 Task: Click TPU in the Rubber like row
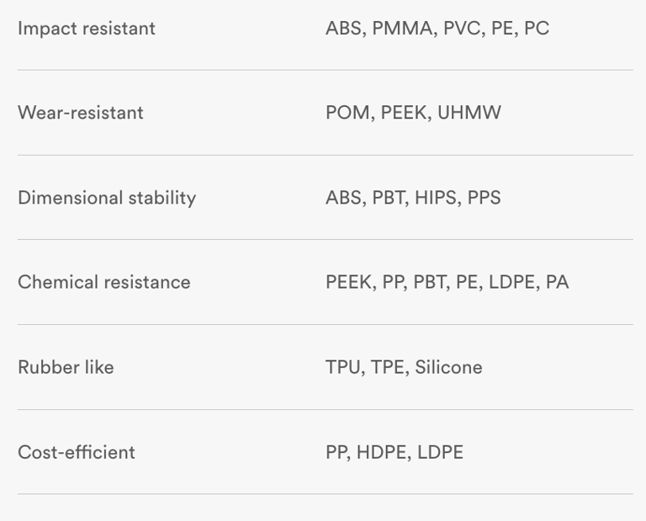(x=344, y=367)
